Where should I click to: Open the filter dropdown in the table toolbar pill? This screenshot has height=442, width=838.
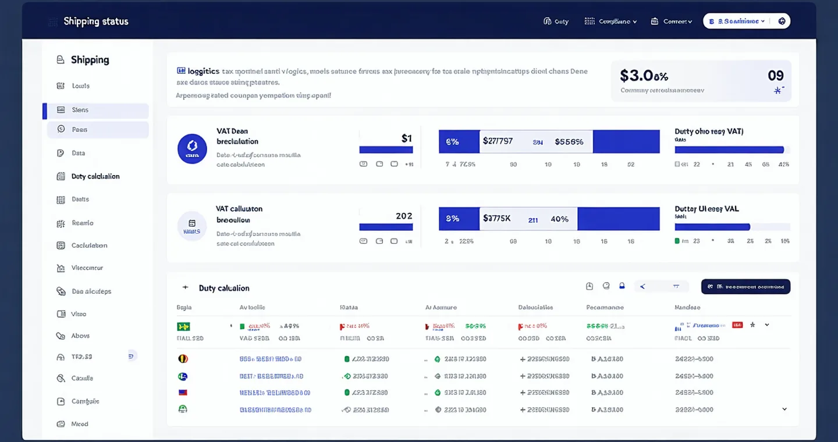click(x=676, y=286)
